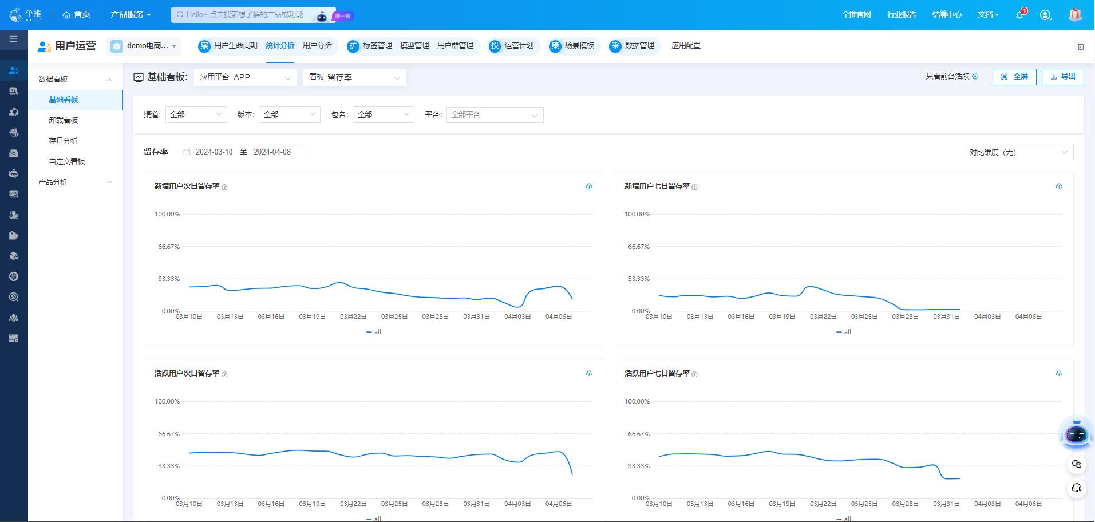Click the robot icon in left sidebar
Screen dimensions: 1095x522
point(14,173)
